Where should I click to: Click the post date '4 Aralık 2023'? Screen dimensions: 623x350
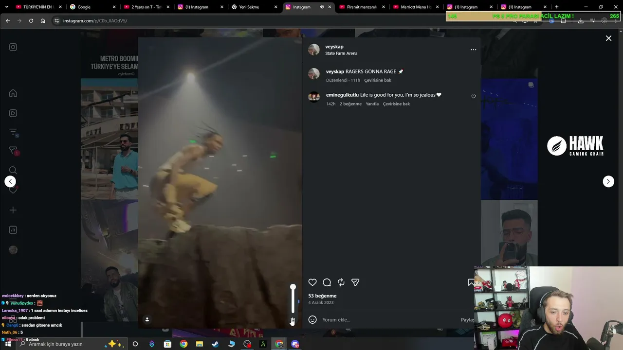pyautogui.click(x=321, y=303)
